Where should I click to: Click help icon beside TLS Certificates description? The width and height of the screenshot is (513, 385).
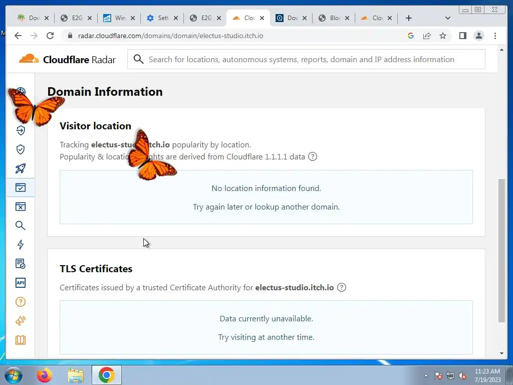point(342,287)
